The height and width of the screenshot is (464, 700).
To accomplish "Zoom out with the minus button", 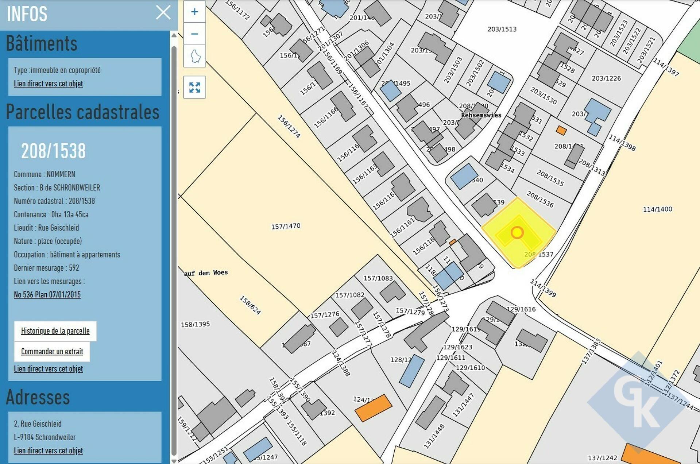I will tap(194, 34).
